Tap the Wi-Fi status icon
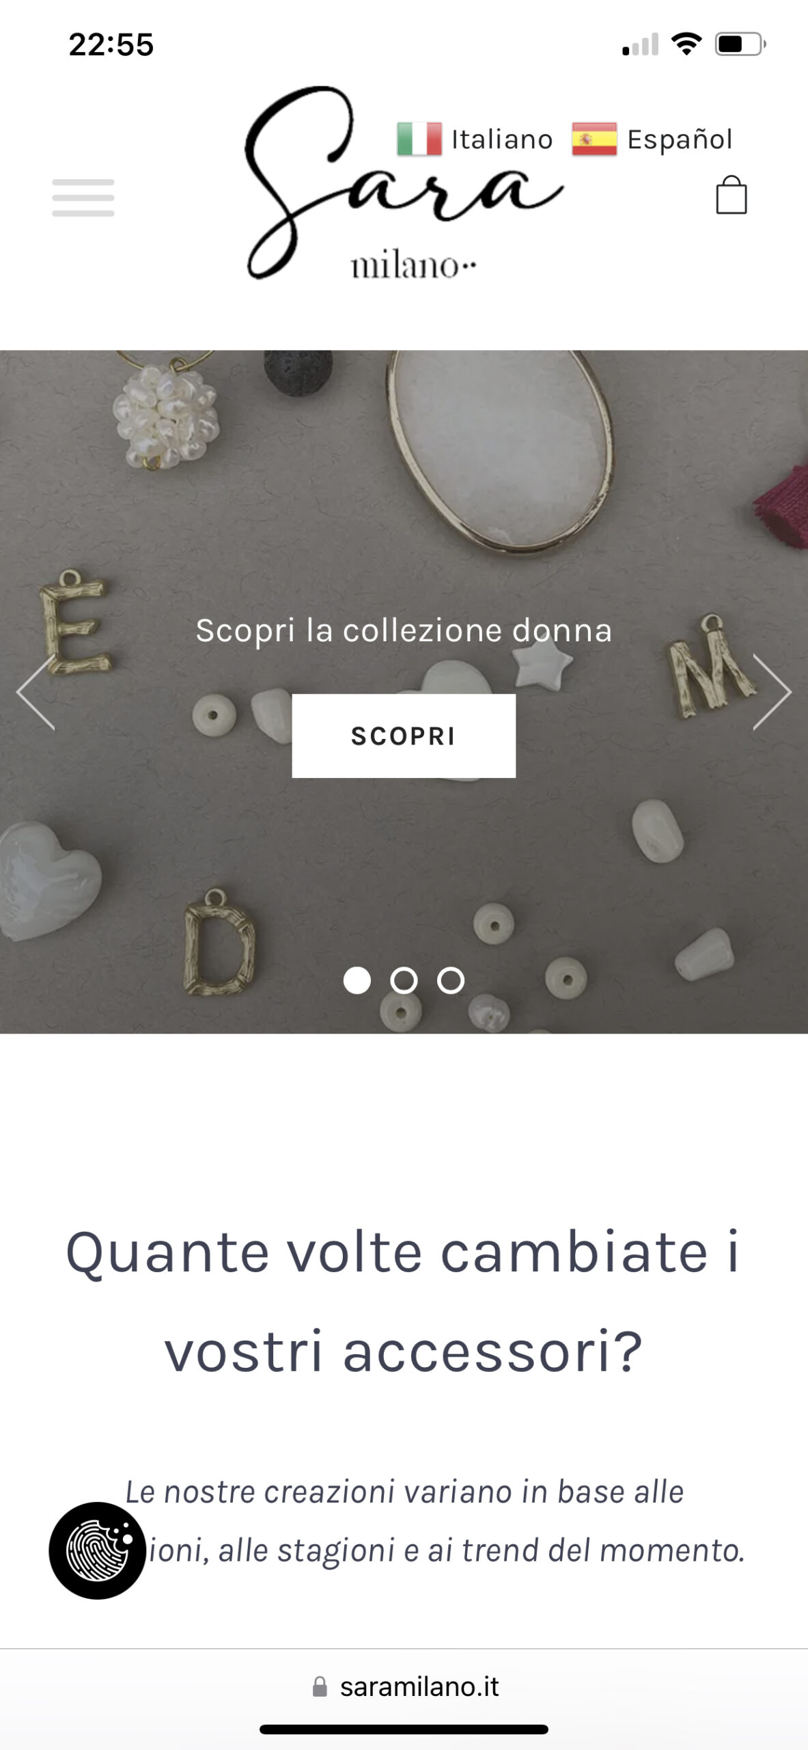This screenshot has width=808, height=1750. [x=686, y=44]
